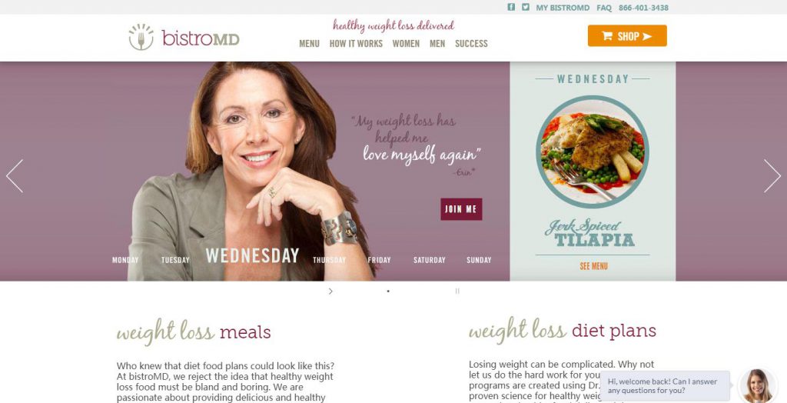Viewport: 787px width, 403px height.
Task: Click the small next chevron below the carousel
Action: point(330,291)
